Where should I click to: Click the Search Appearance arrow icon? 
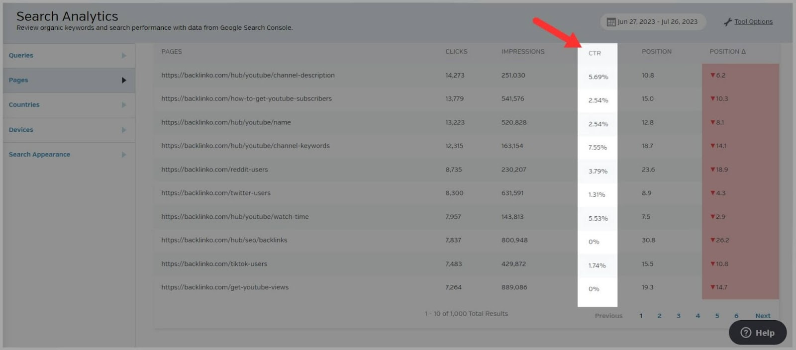[x=124, y=155]
